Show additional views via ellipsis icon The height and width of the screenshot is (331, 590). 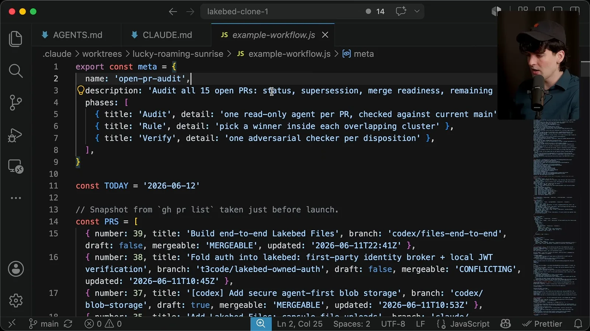15,198
